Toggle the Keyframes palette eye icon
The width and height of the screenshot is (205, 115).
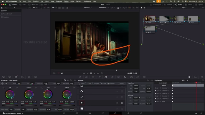coord(189,77)
